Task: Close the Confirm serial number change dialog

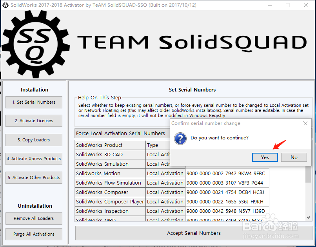Action: [x=305, y=123]
